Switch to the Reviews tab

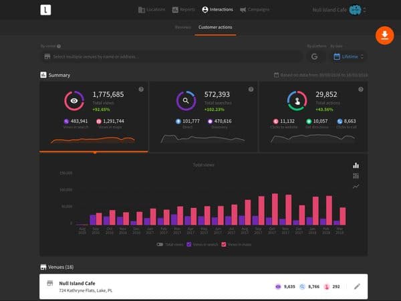(x=182, y=27)
